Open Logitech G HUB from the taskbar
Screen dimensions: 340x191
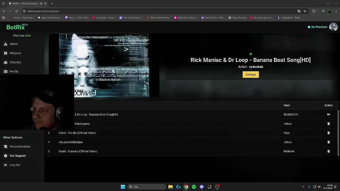pyautogui.click(x=178, y=187)
